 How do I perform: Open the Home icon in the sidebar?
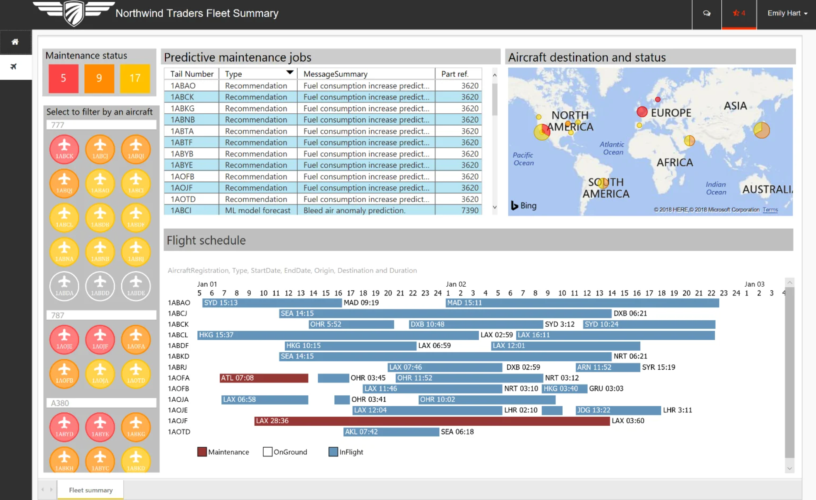[x=15, y=42]
